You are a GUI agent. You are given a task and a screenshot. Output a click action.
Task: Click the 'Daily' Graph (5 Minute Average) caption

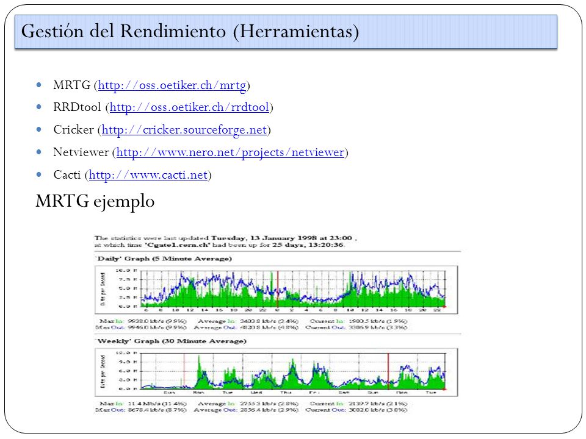point(164,259)
